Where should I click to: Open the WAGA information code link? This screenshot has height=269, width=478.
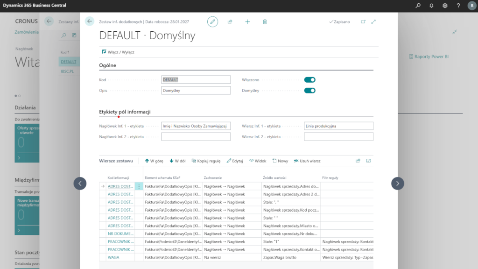point(113,257)
